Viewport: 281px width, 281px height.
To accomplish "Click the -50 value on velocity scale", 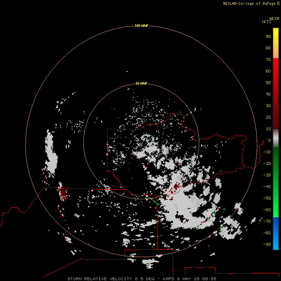I will coord(267,198).
